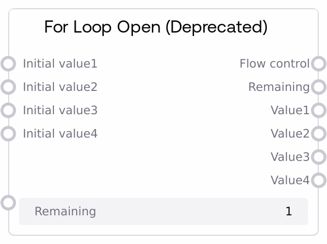The width and height of the screenshot is (327, 244).
Task: Select the value 1 in the Remaining widget
Action: click(289, 211)
